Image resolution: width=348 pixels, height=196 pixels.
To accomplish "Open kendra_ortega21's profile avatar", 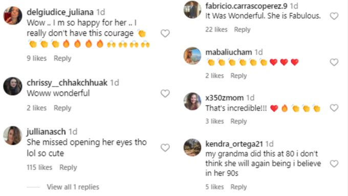I will 192,147.
